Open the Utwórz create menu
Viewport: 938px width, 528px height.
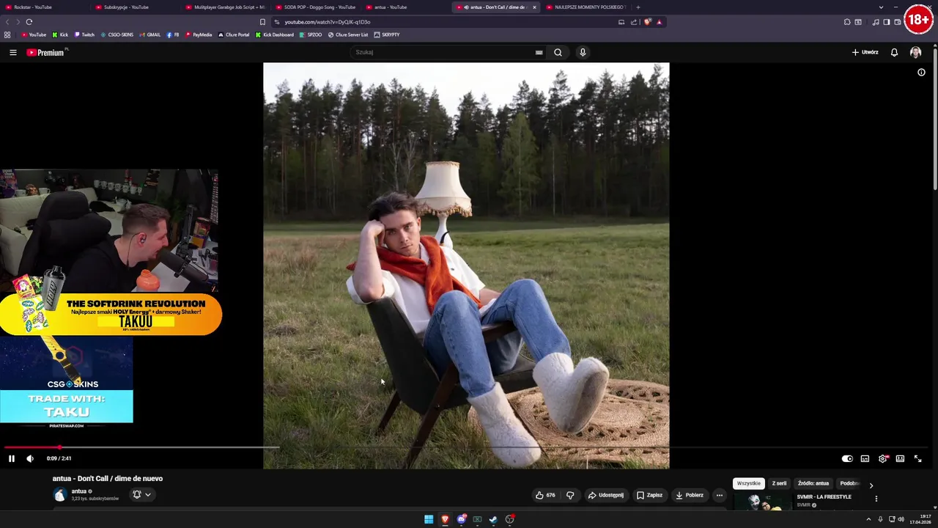pos(865,52)
